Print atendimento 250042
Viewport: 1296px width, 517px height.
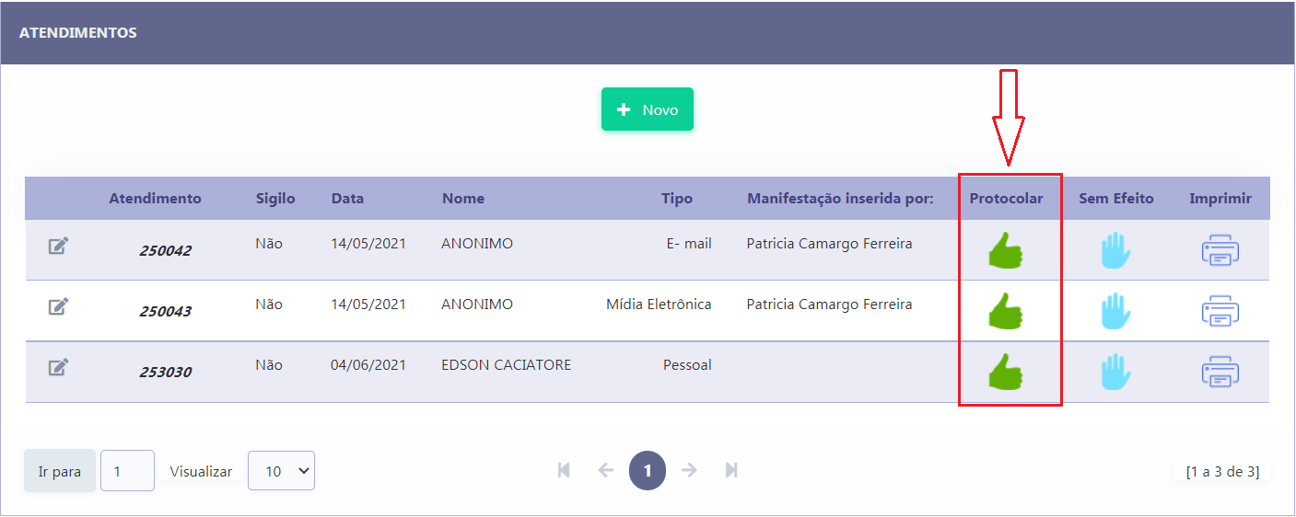click(x=1220, y=250)
